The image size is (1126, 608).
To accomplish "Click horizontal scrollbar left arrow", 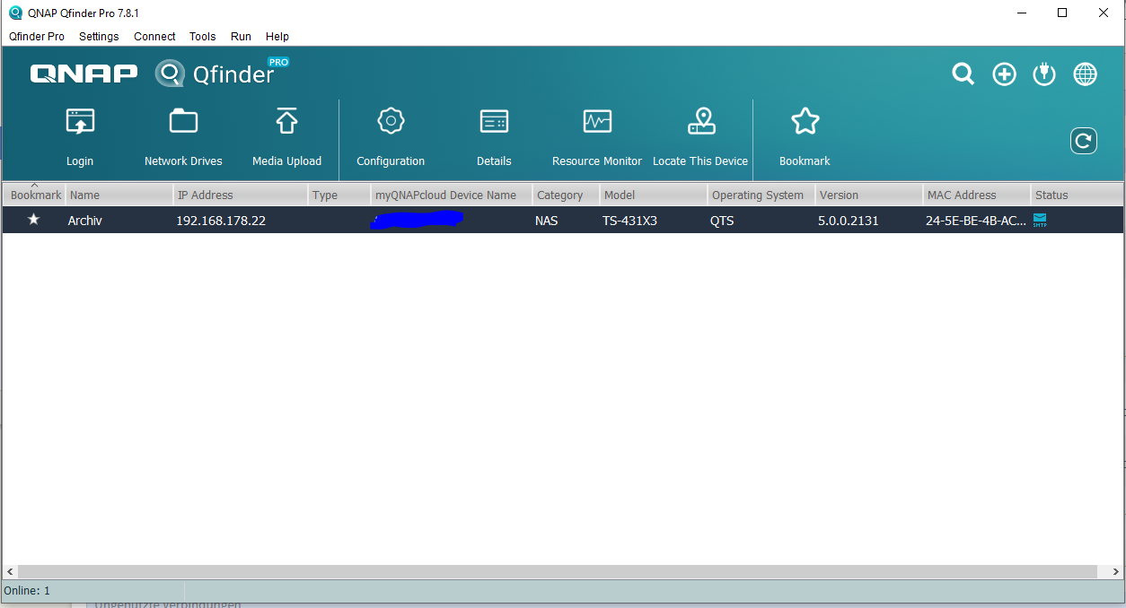I will click(x=10, y=571).
